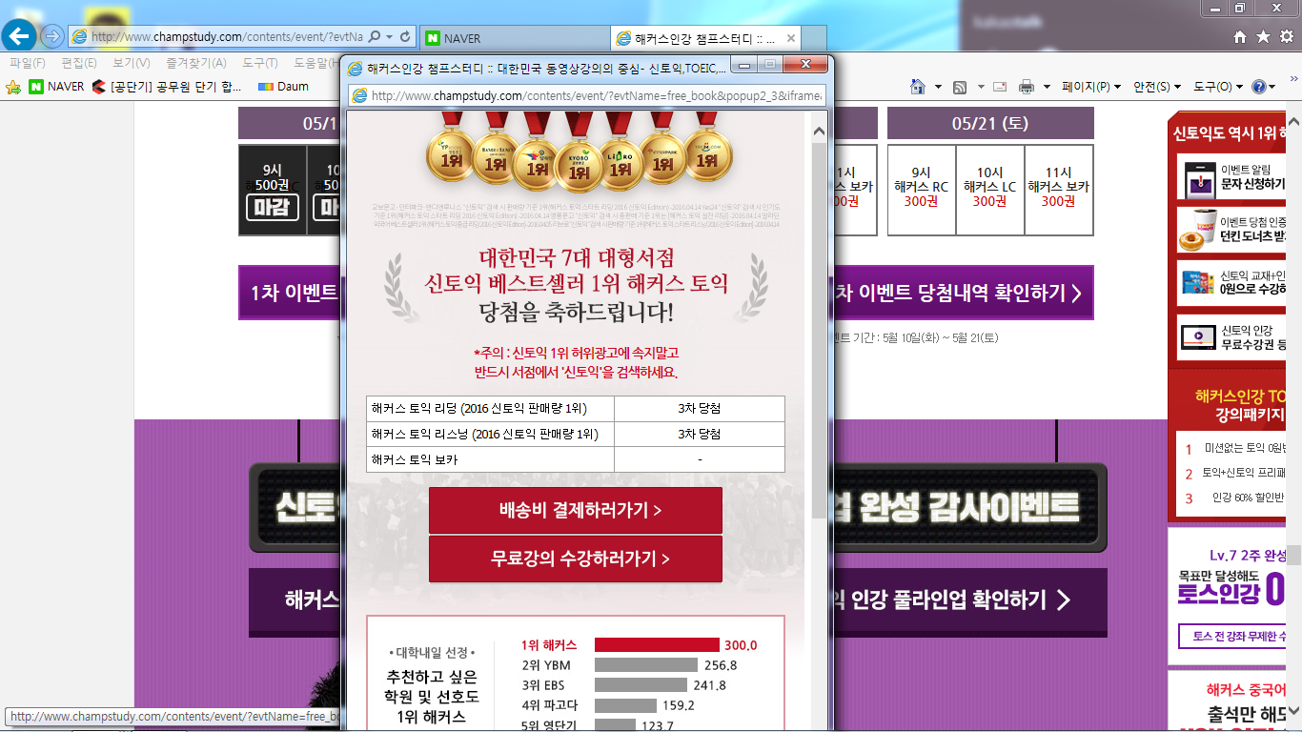Screen dimensions: 1302x732
Task: Click the main window address bar URL
Action: pyautogui.click(x=227, y=37)
